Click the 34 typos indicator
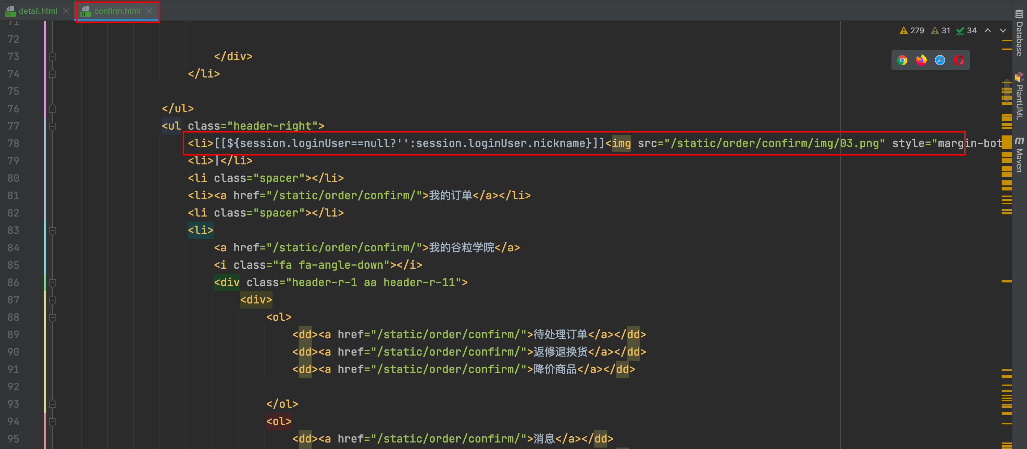This screenshot has width=1027, height=449. 966,31
